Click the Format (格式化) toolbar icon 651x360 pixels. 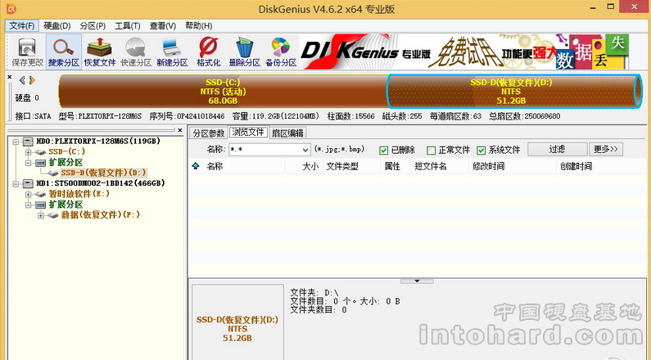tap(209, 52)
